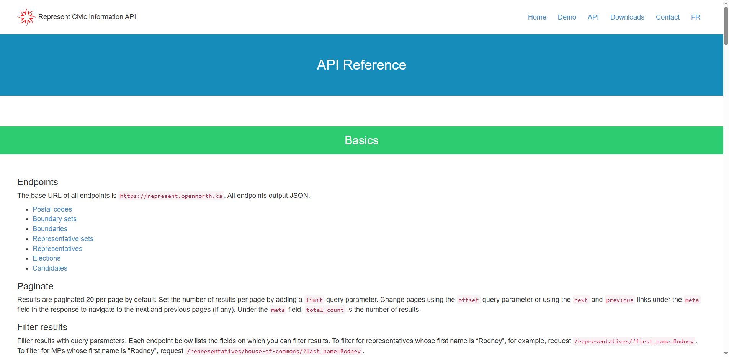729x357 pixels.
Task: Switch the site language to FR
Action: click(695, 17)
